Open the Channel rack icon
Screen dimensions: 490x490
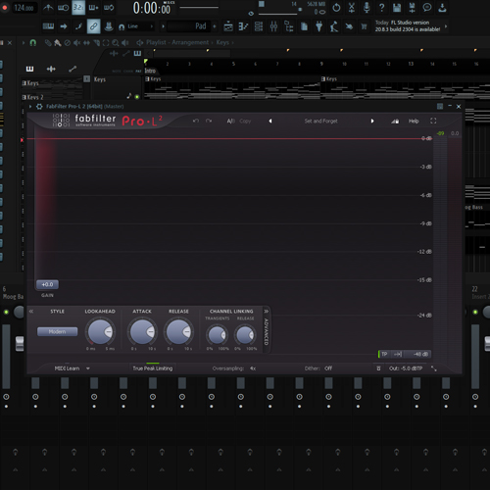tap(259, 26)
